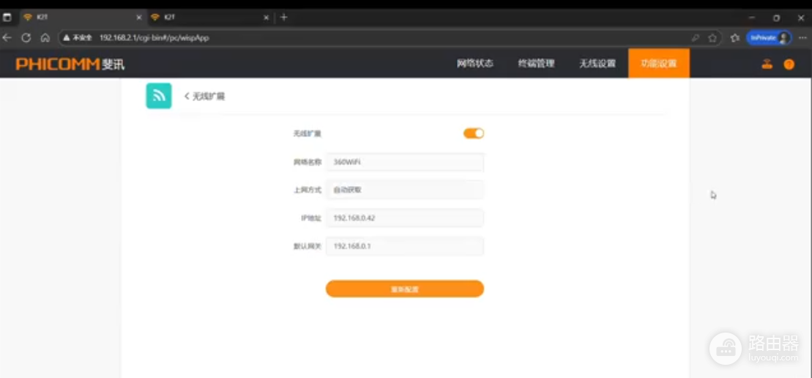Viewport: 812px width, 378px height.
Task: Open the browser home page
Action: [x=45, y=38]
